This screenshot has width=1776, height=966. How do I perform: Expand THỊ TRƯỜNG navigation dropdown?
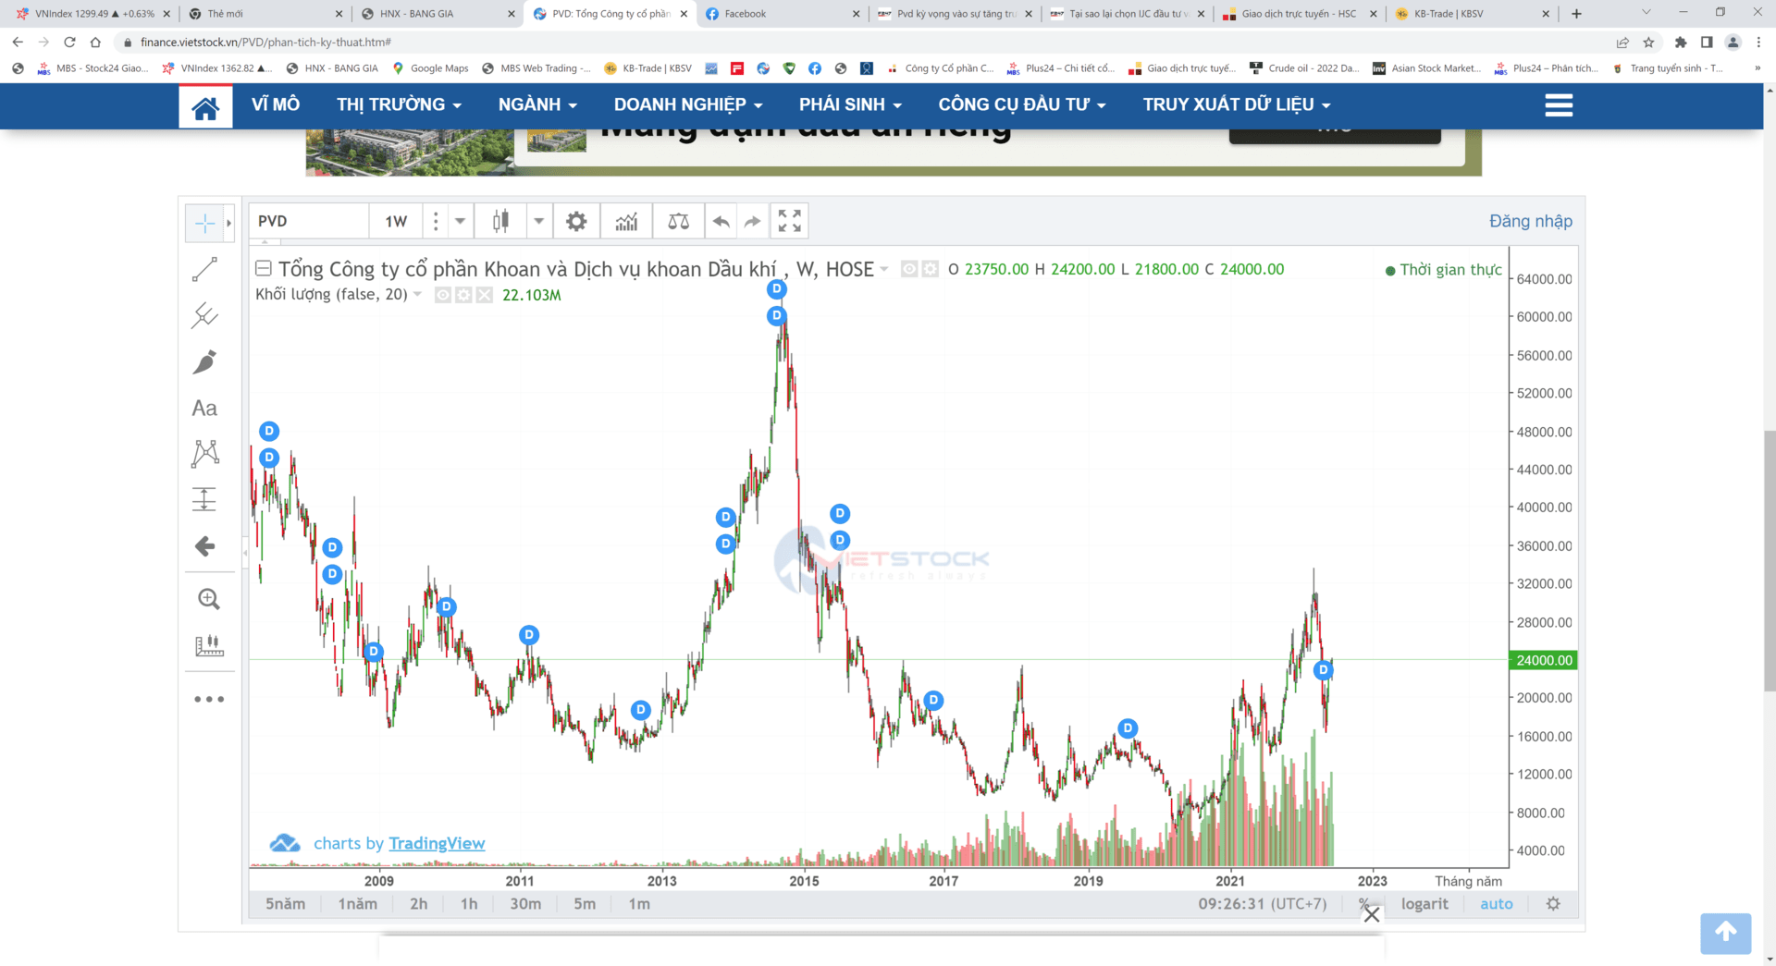(399, 104)
